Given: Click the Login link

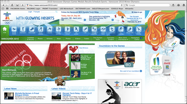Looking at the screenshot, I should [x=30, y=12].
